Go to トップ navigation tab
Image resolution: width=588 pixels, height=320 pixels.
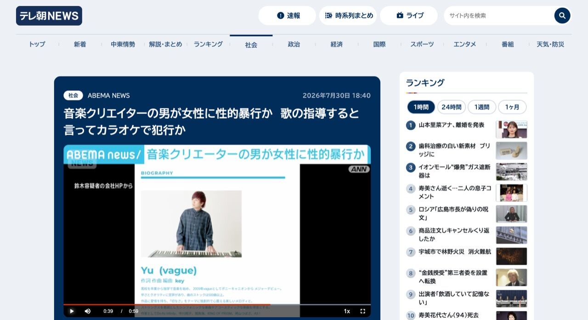pos(37,44)
